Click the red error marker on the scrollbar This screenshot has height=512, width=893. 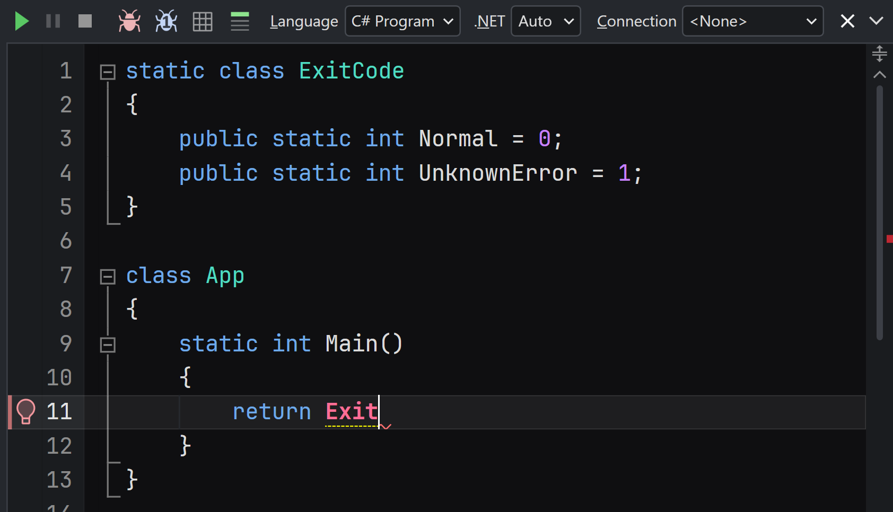pos(889,239)
